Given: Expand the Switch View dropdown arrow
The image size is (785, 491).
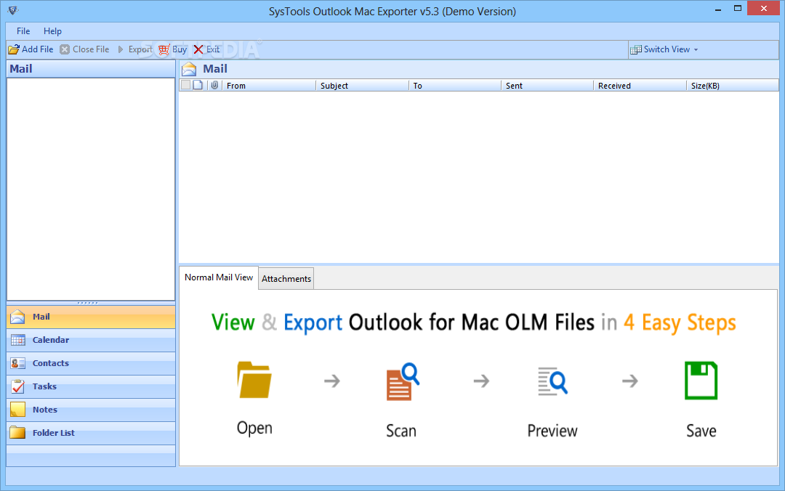Looking at the screenshot, I should tap(696, 49).
